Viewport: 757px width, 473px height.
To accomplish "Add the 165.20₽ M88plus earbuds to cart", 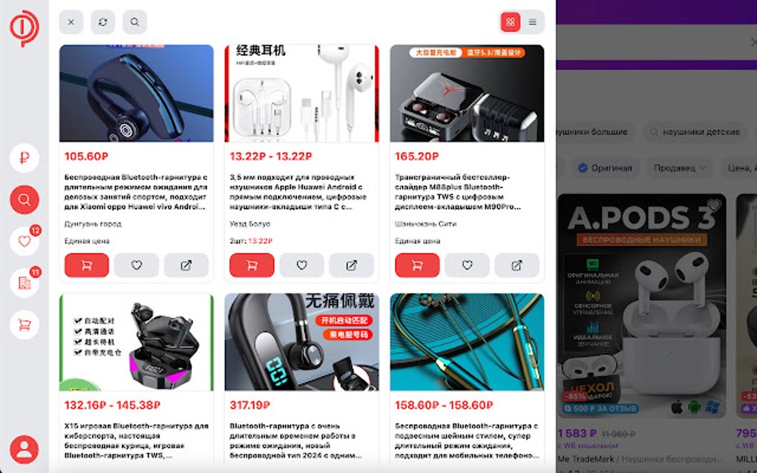I will (x=417, y=265).
